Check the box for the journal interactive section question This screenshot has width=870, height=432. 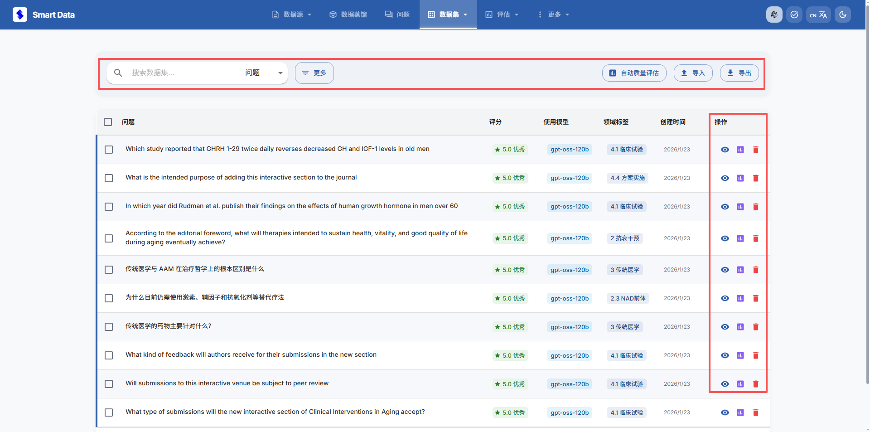109,178
